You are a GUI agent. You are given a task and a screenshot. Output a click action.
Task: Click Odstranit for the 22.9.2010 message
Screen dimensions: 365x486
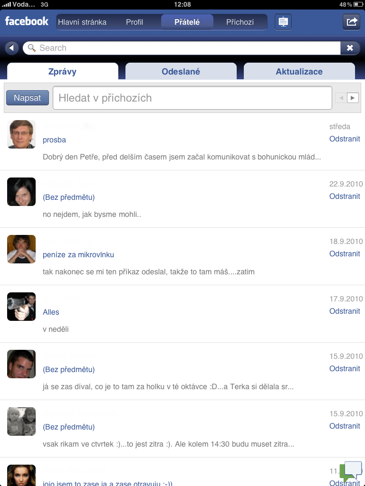345,196
